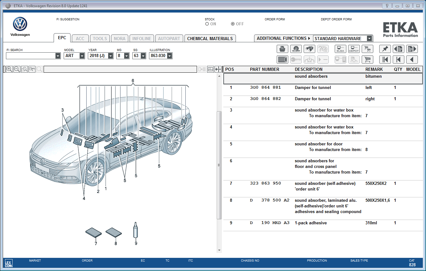Switch to the EPC tab

62,38
